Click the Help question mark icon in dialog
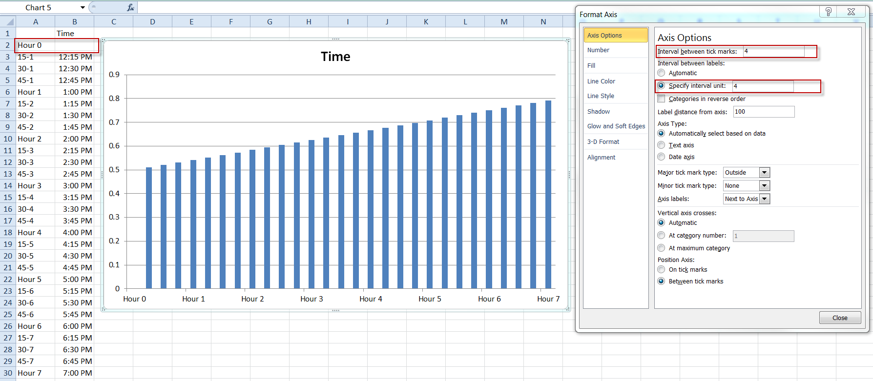 point(828,12)
